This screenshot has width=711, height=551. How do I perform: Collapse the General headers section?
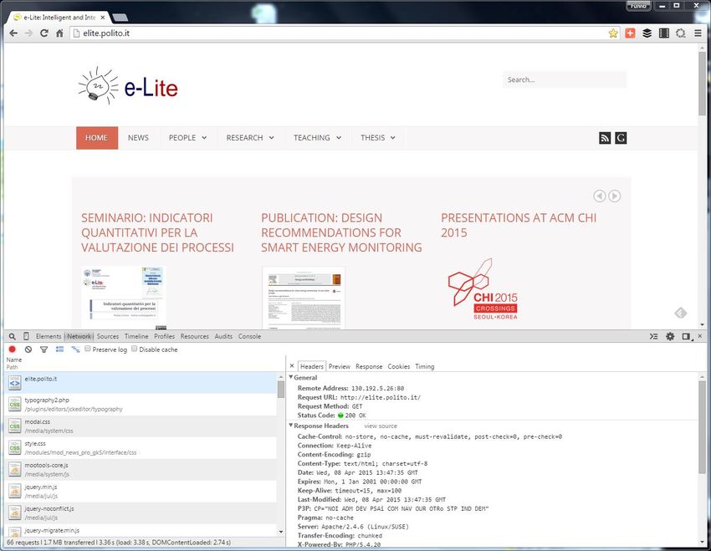[291, 377]
